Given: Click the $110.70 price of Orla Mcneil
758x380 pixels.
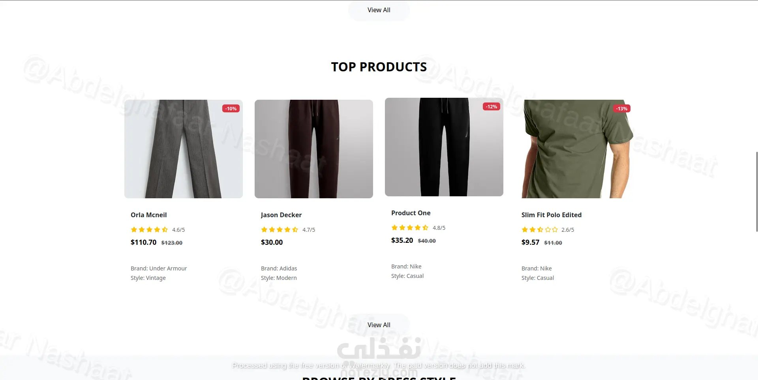Looking at the screenshot, I should pos(144,242).
